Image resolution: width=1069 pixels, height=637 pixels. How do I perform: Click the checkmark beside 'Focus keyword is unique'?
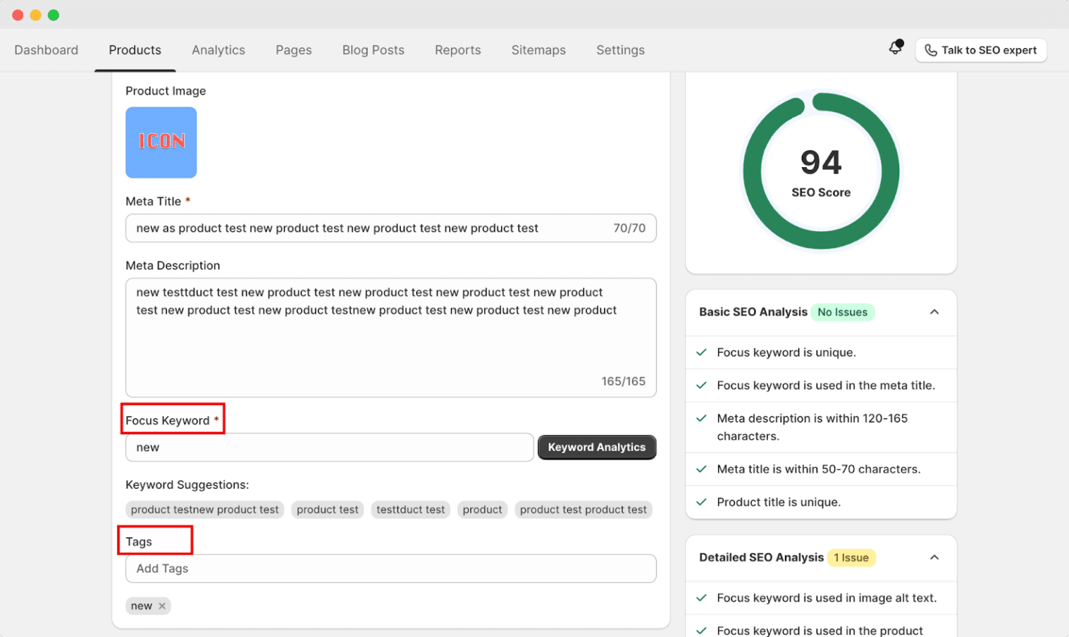701,352
